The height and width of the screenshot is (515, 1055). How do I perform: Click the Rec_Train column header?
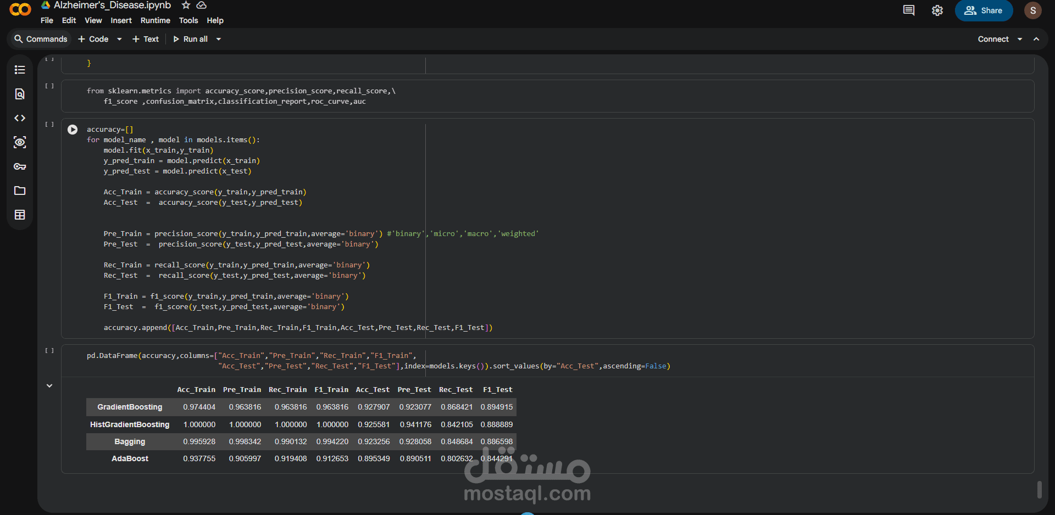(287, 390)
